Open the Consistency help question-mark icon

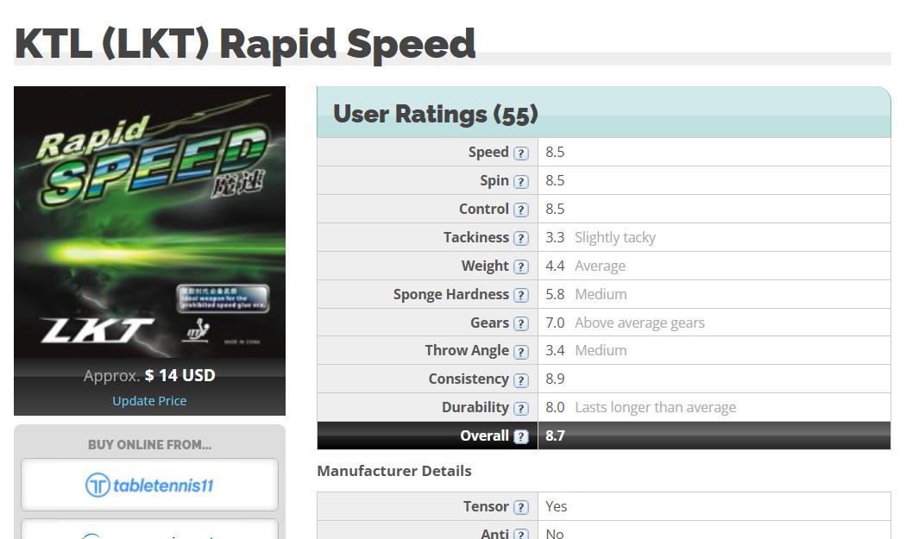tap(520, 379)
